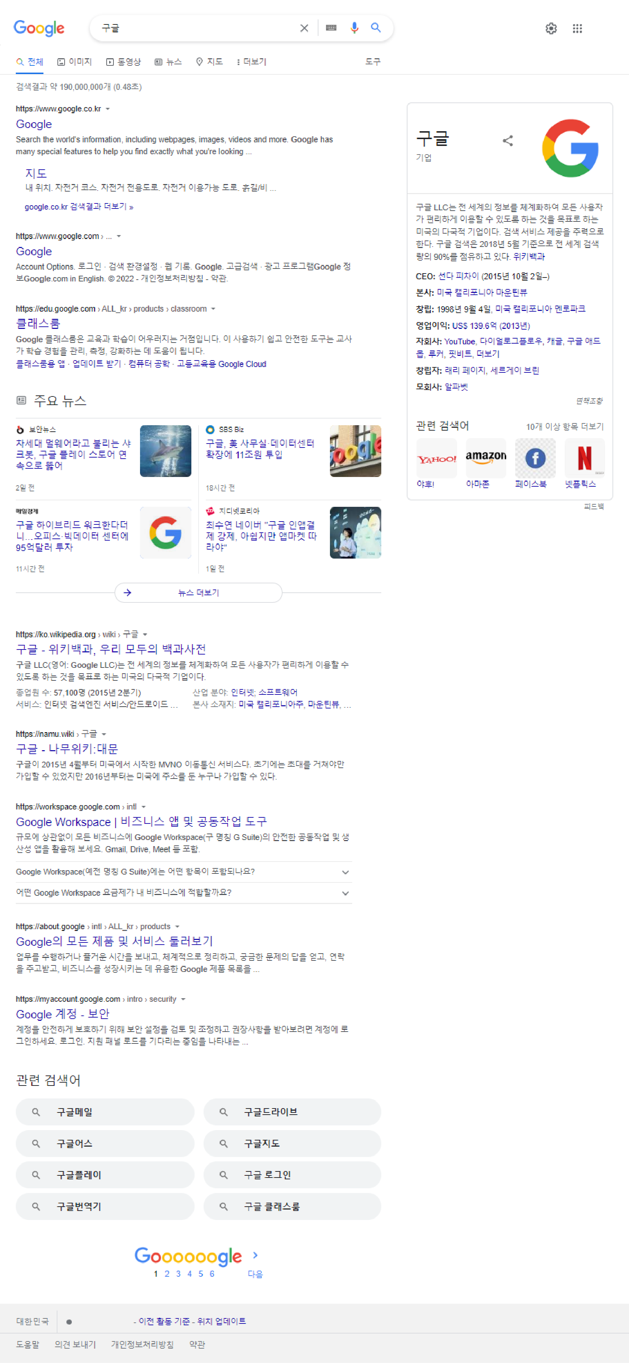Go to results page 2

pos(167,1274)
